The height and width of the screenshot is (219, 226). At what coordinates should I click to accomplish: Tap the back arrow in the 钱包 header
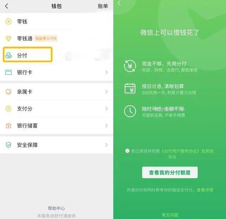coord(7,6)
